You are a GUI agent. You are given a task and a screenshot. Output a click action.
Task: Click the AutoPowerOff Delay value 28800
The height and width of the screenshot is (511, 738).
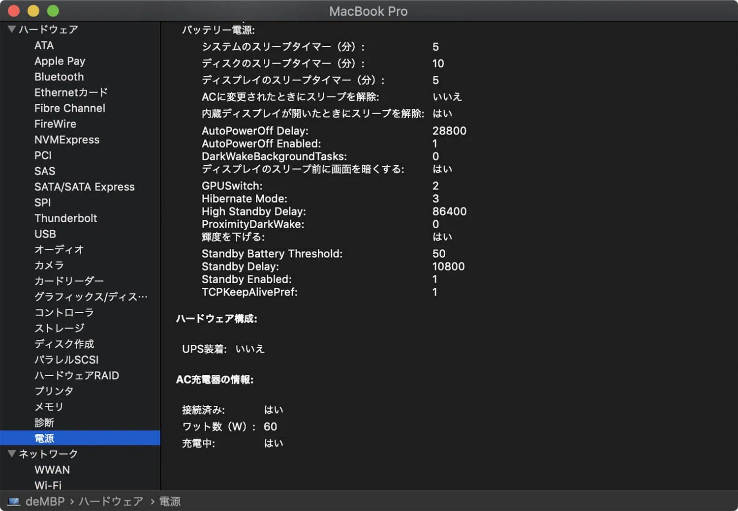[449, 131]
